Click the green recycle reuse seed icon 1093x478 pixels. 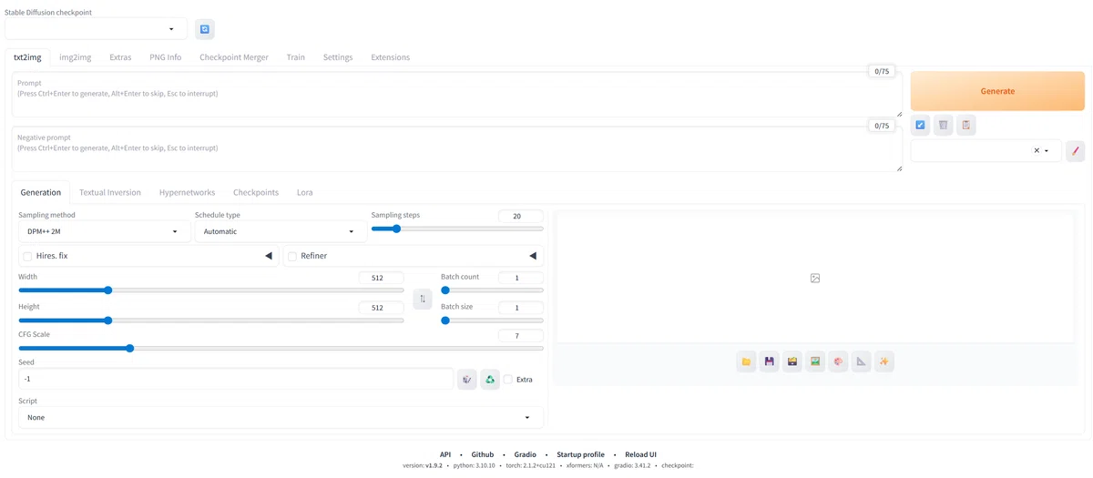490,379
